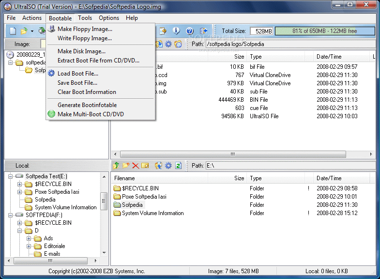This screenshot has height=279, width=380.
Task: Open the dropdown arrow beside Open icon
Action: [x=32, y=31]
